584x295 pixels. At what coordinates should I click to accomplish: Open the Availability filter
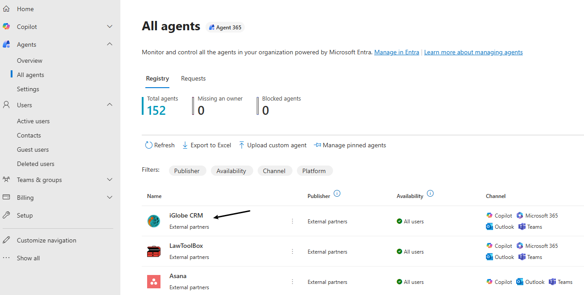231,171
